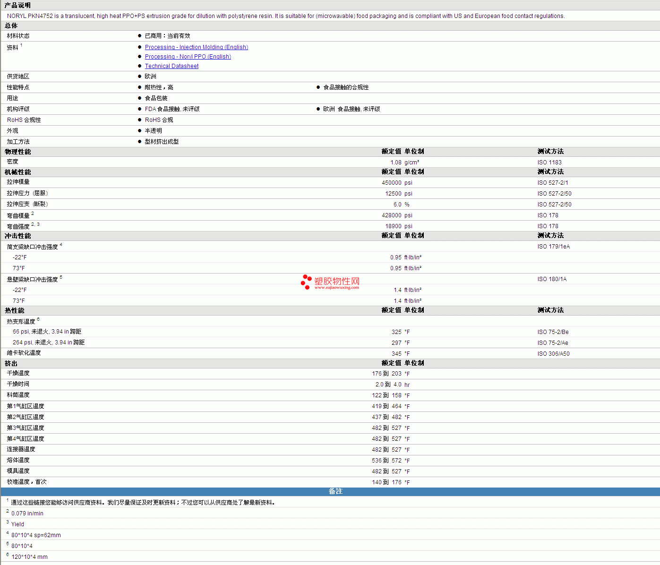Click the 食品包装 usage value
The height and width of the screenshot is (565, 660).
(x=156, y=98)
